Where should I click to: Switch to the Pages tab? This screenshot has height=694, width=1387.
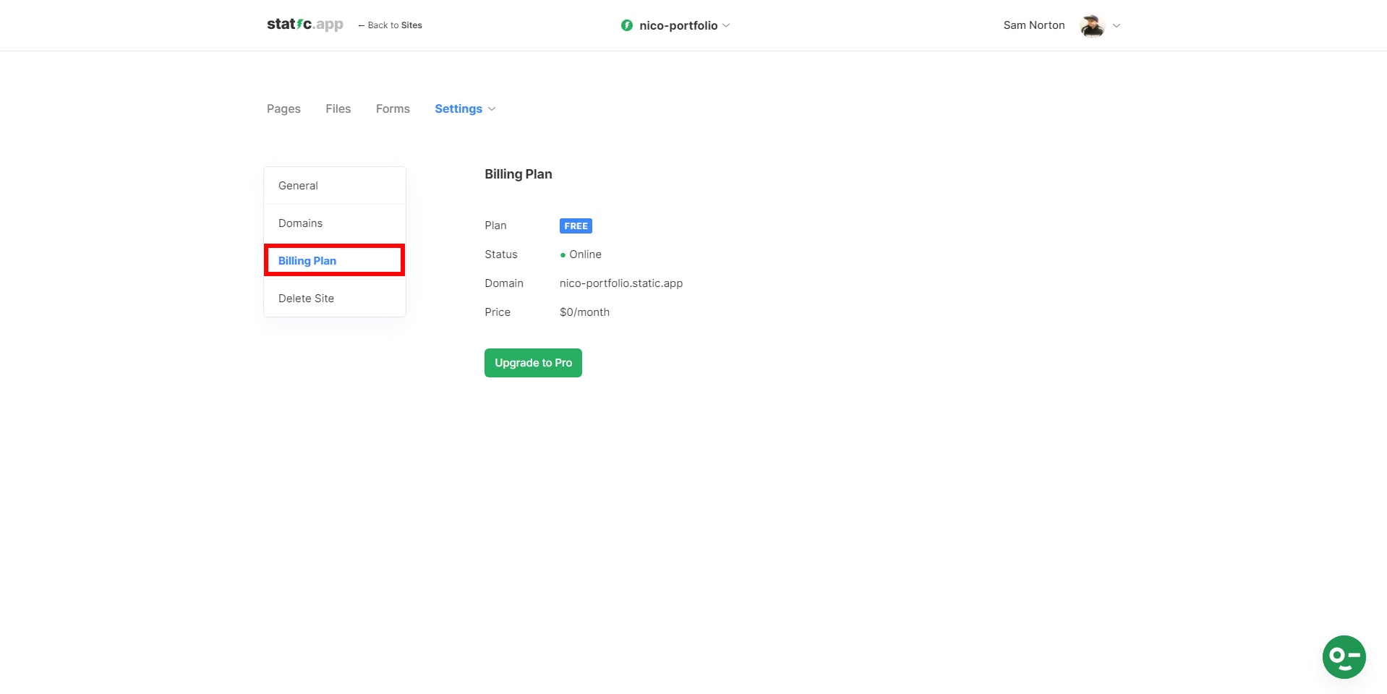point(283,108)
